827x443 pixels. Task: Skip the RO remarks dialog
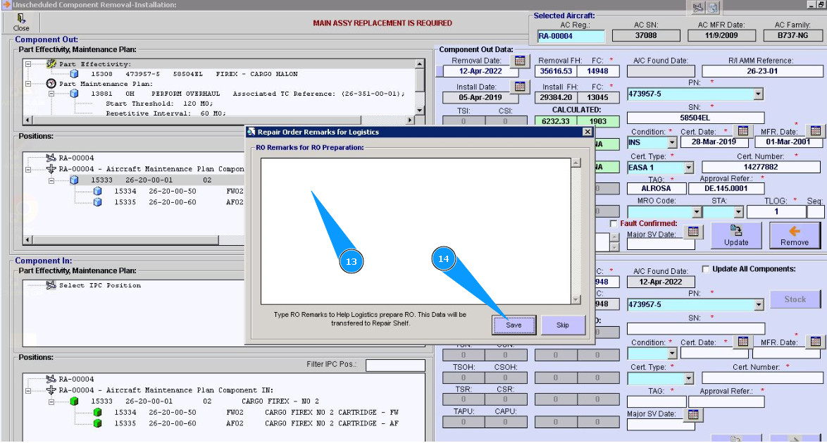pyautogui.click(x=562, y=325)
